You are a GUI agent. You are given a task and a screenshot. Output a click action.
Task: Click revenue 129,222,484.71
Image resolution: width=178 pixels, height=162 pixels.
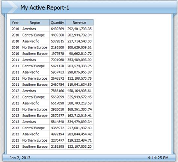pos(80,140)
